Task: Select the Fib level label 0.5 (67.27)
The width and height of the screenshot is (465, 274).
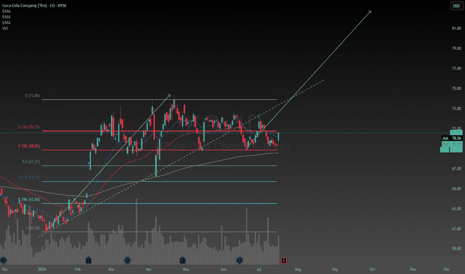Action: click(x=31, y=162)
